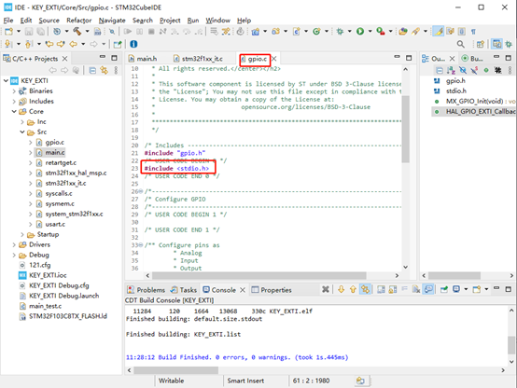Click the Build hammer icon
The width and height of the screenshot is (517, 388).
click(x=77, y=32)
